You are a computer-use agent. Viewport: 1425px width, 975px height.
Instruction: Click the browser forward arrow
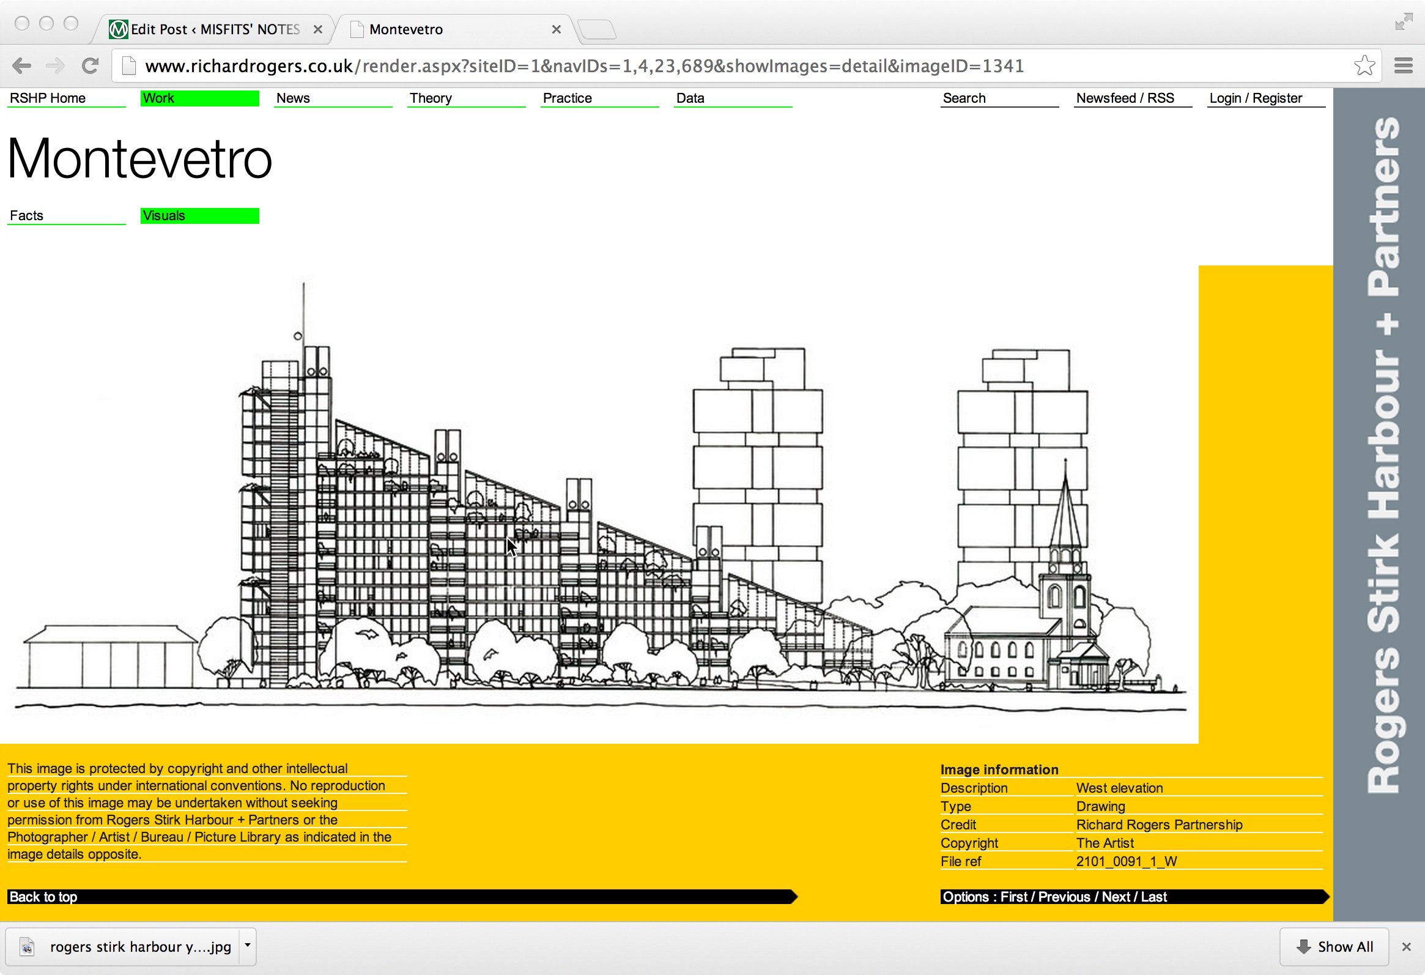click(55, 65)
